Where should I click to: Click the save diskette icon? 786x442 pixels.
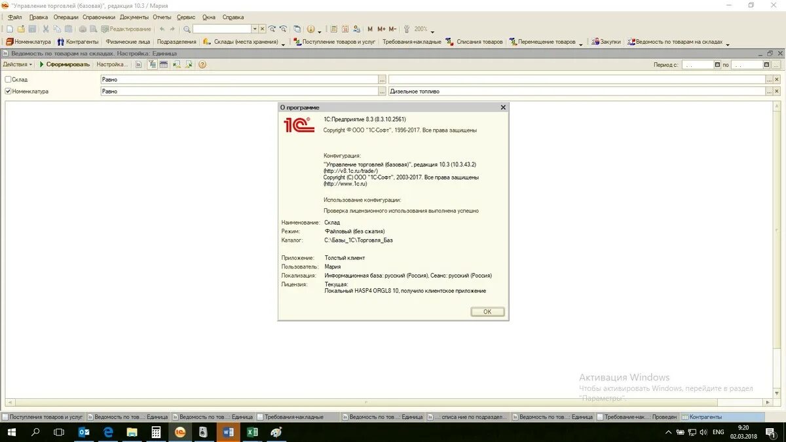(32, 29)
